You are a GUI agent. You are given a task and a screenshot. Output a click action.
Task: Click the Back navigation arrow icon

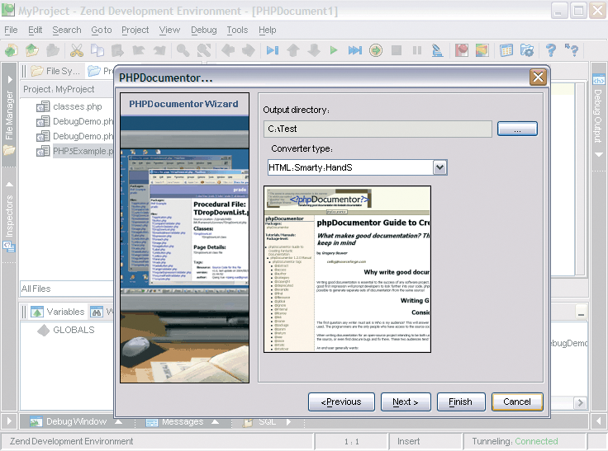pos(228,50)
